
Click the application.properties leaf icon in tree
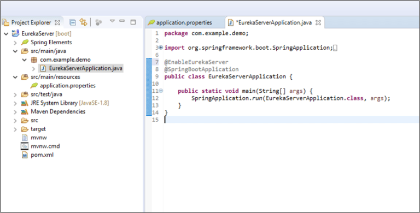[x=34, y=86]
